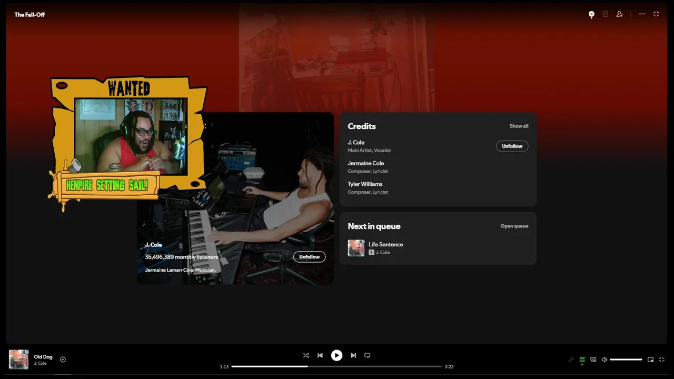This screenshot has width=674, height=379.
Task: Click the Life Sentence album thumbnail
Action: click(356, 248)
